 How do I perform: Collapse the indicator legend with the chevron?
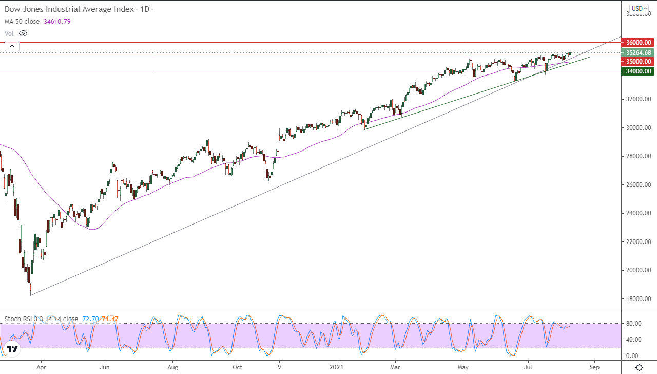(12, 46)
